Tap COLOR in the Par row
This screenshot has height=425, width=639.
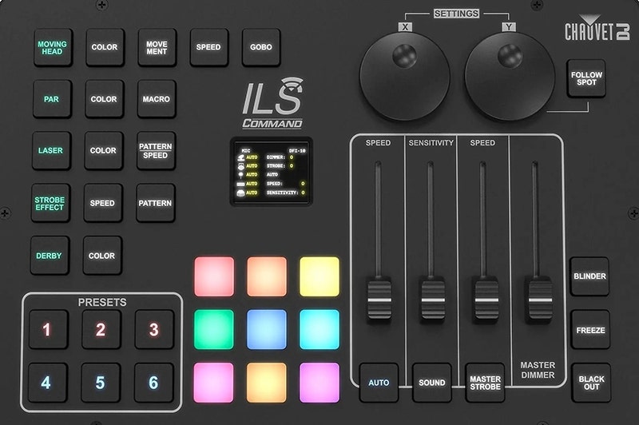(105, 99)
